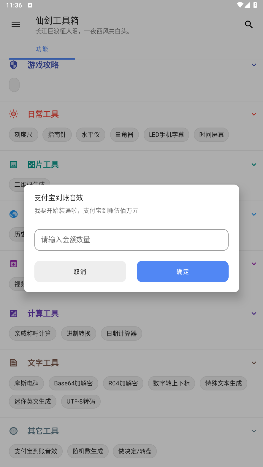Viewport: 263px width, 467px height.
Task: Open the 指南针 compass tool chip
Action: click(x=57, y=135)
